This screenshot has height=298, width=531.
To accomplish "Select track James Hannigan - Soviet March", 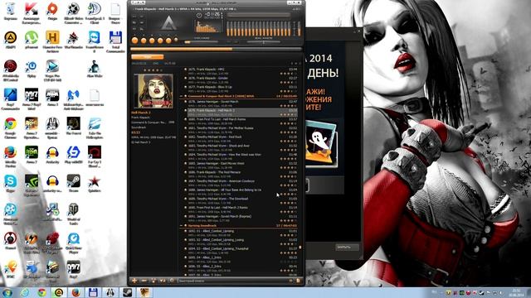I will (x=241, y=103).
